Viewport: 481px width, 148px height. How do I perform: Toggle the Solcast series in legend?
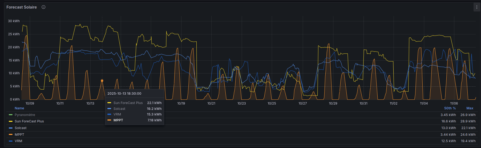(x=21, y=128)
